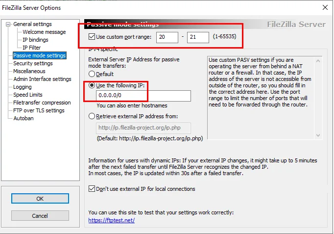The image size is (334, 234).
Task: Open FTP over TLS settings page
Action: [x=39, y=110]
